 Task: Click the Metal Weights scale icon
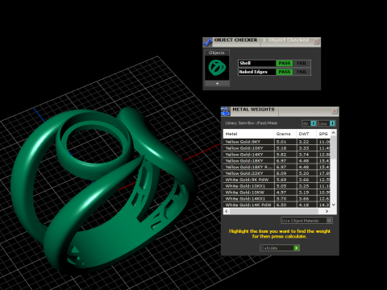(x=226, y=111)
